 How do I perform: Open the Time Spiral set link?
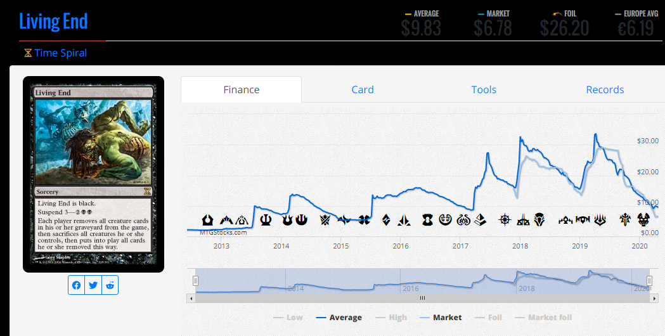click(x=61, y=53)
